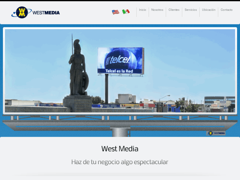Go to the Nosotros page
Screen dimensions: 240x180
(157, 10)
